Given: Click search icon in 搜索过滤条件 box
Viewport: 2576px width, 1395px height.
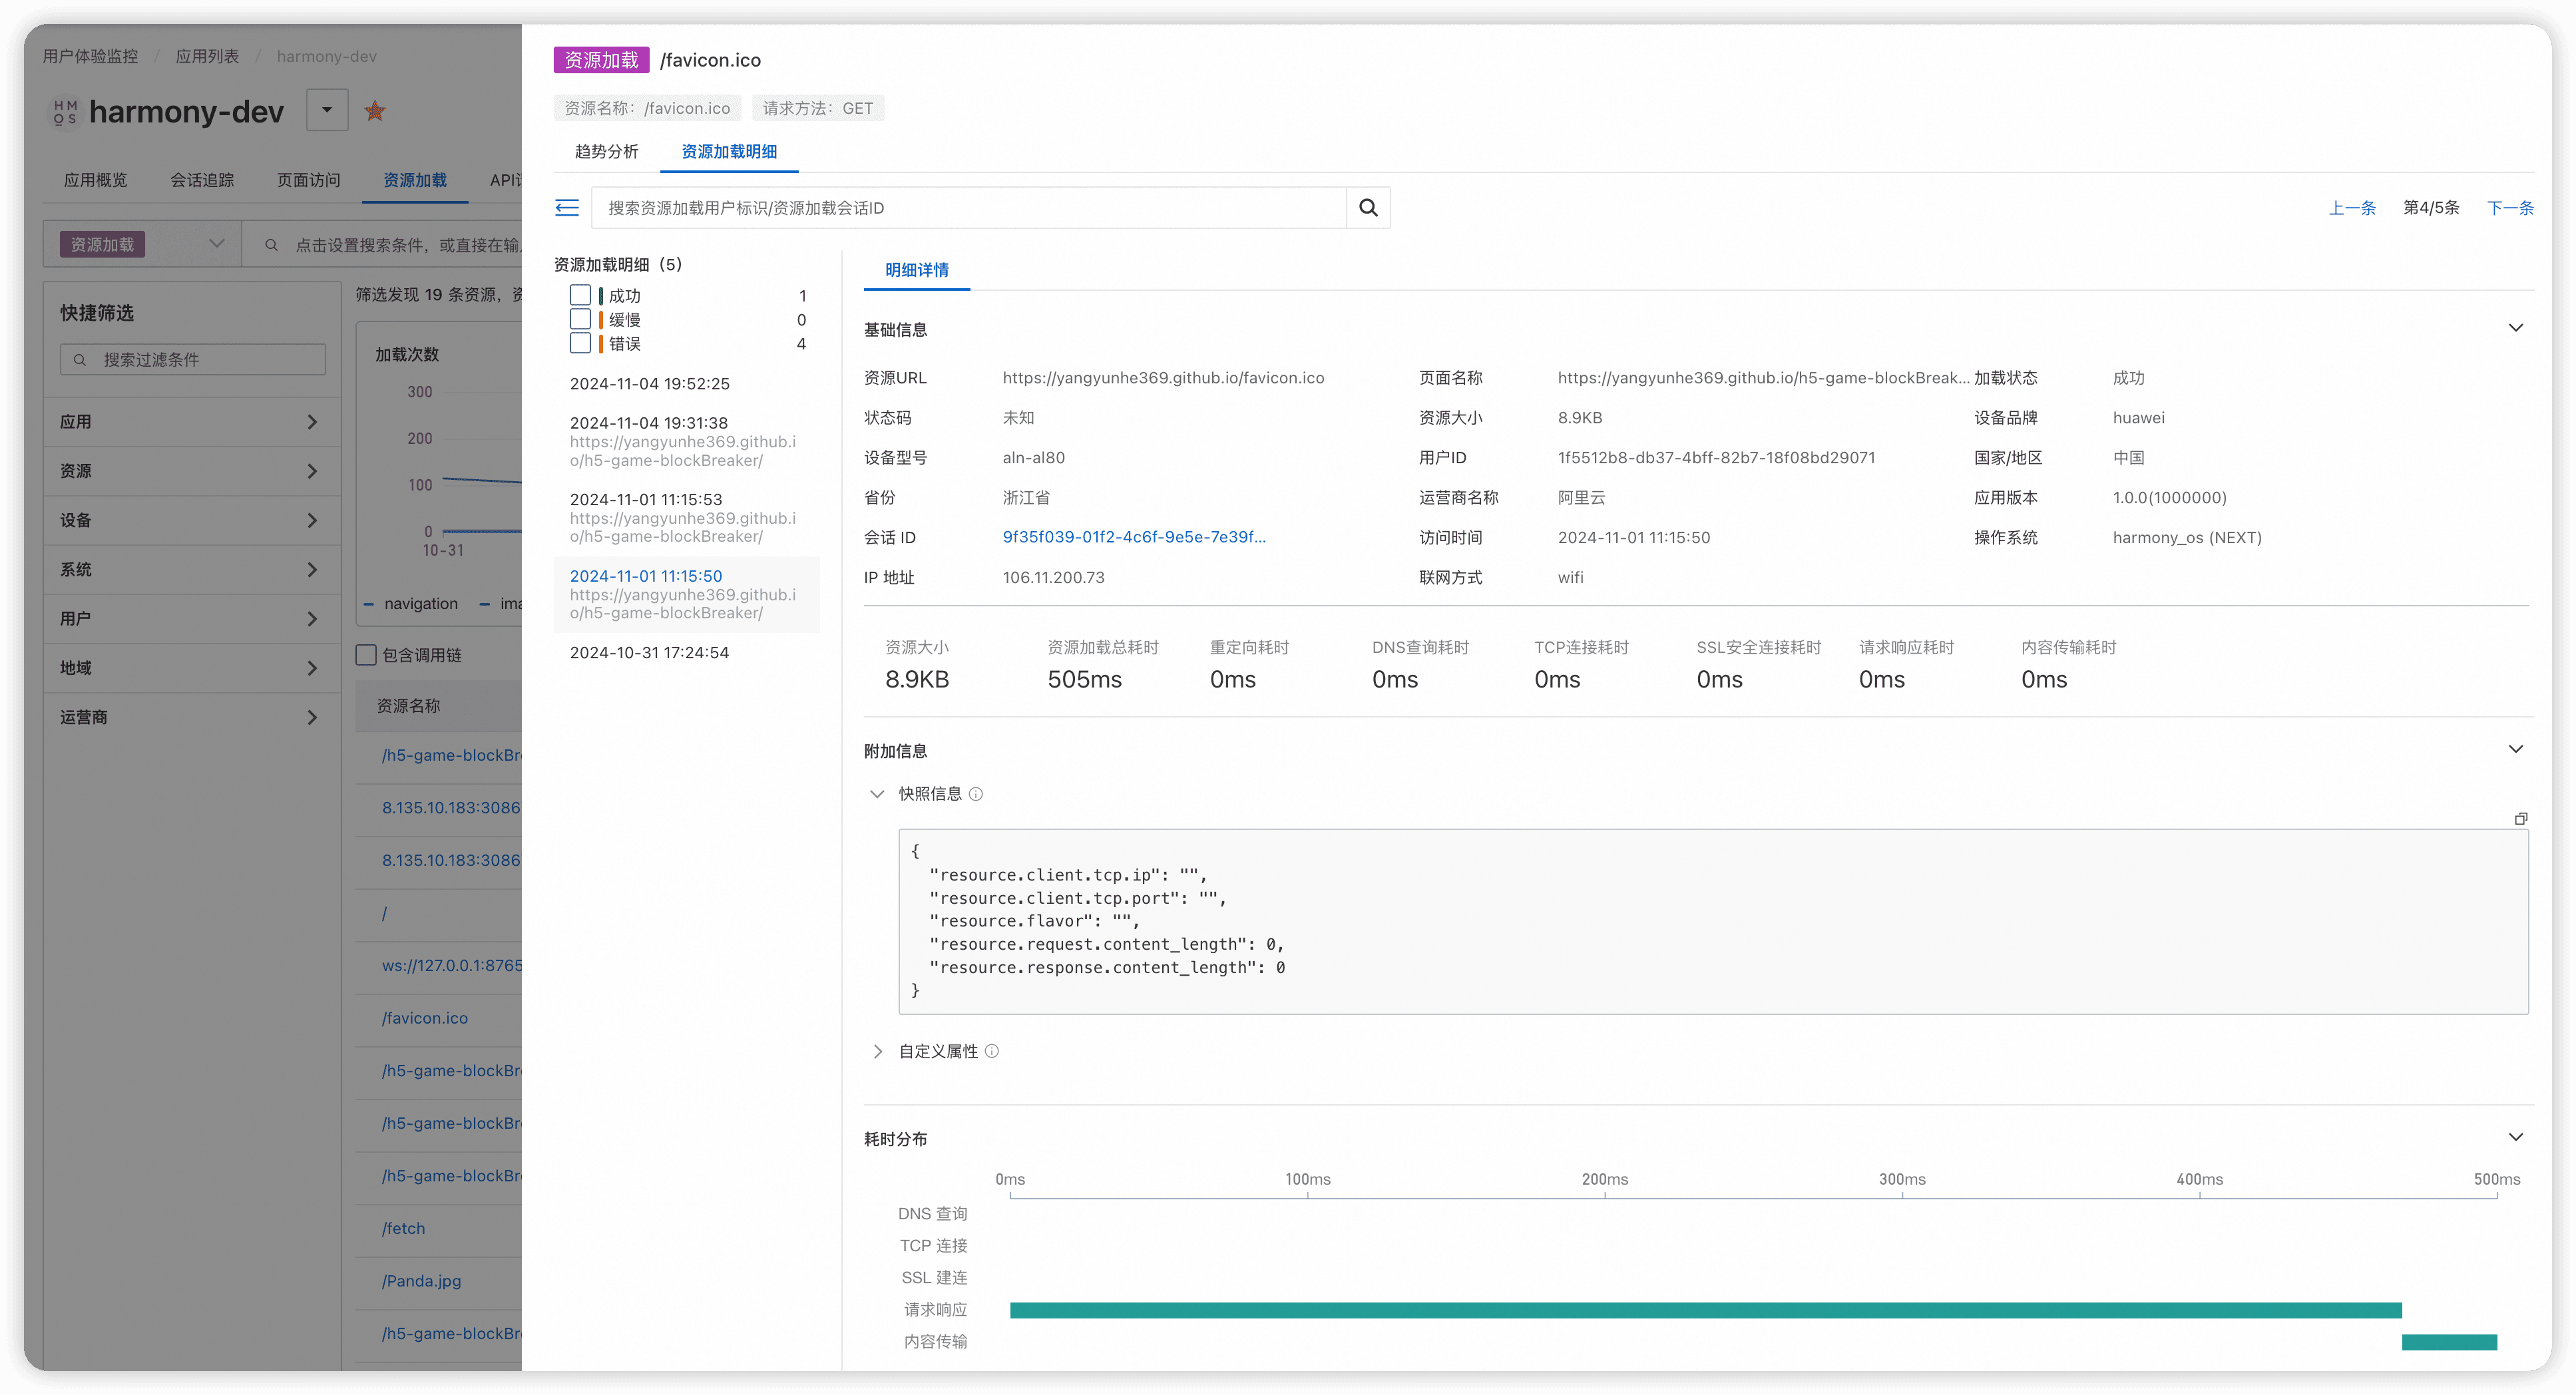Looking at the screenshot, I should (80, 360).
